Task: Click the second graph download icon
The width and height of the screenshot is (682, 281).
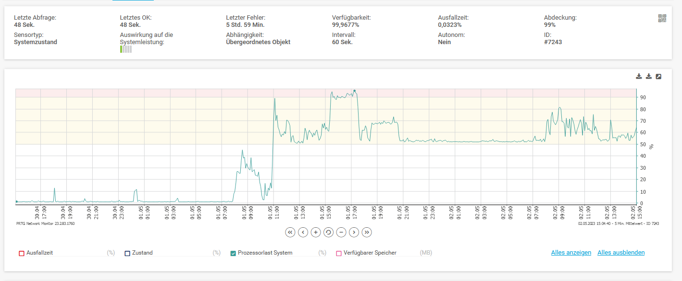Action: click(x=648, y=76)
